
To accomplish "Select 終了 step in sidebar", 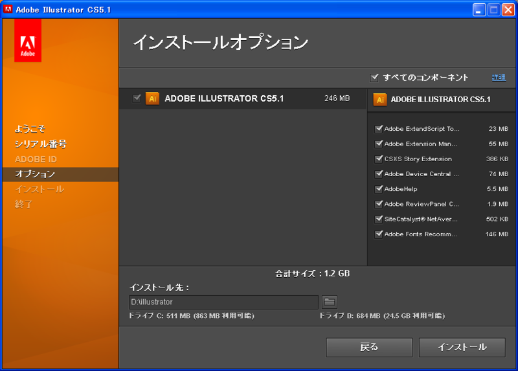I will [23, 204].
